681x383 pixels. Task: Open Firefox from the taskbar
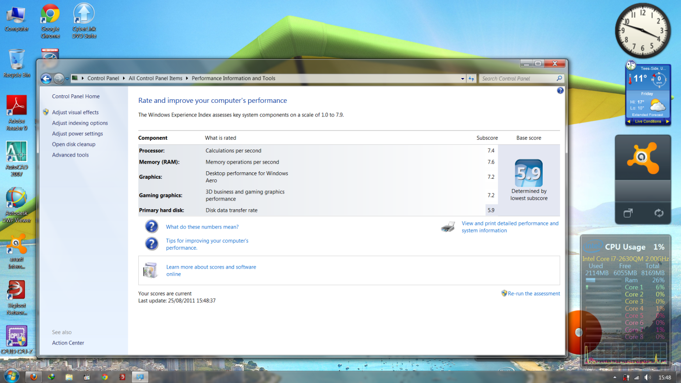(x=34, y=377)
